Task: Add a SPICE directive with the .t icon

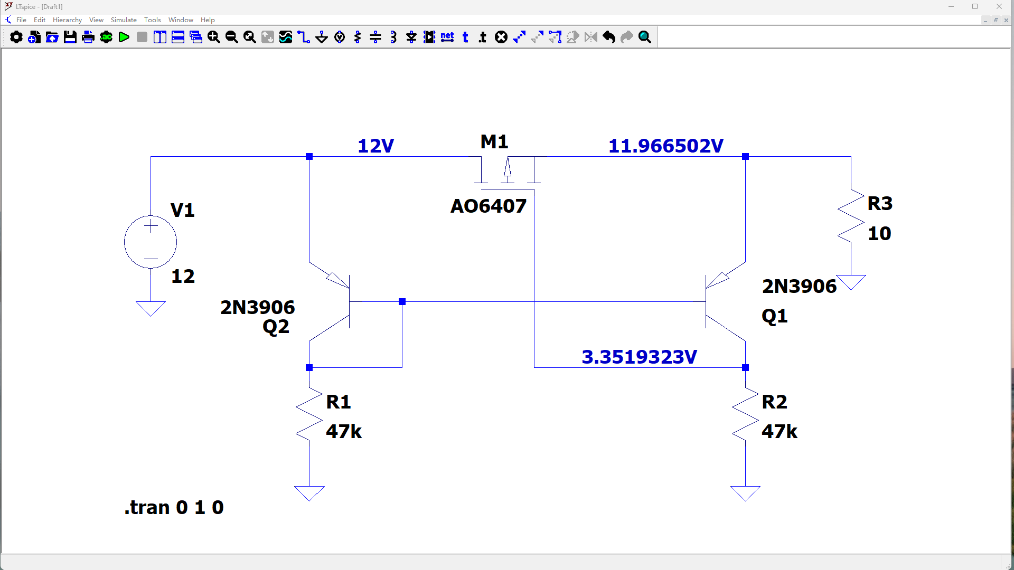Action: point(483,37)
